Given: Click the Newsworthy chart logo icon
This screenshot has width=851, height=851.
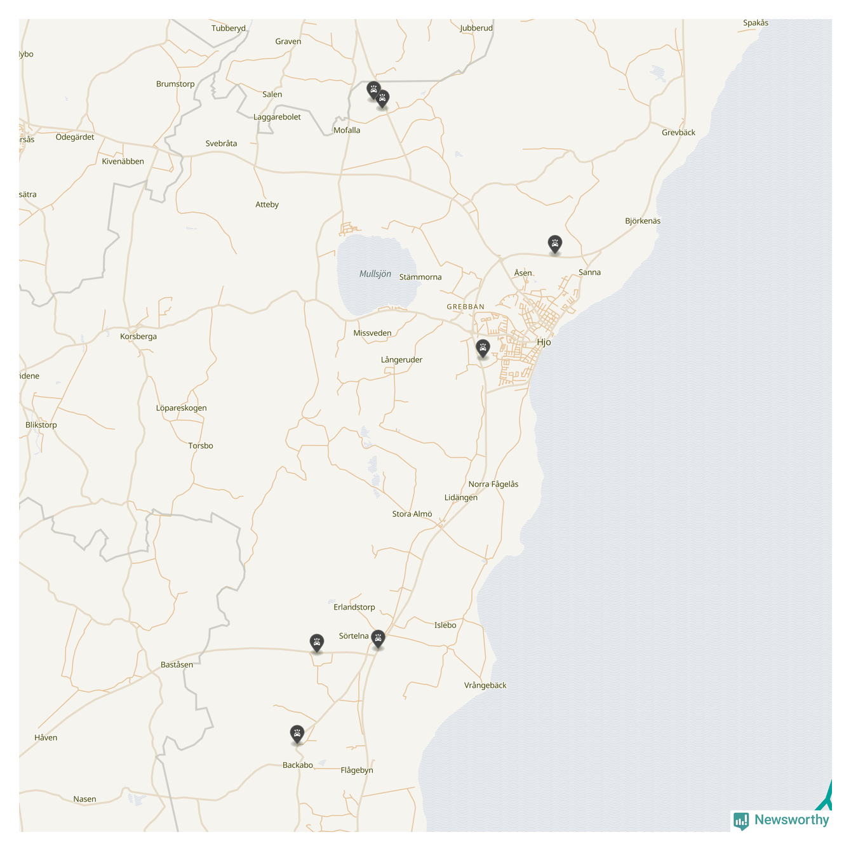Looking at the screenshot, I should (x=740, y=821).
